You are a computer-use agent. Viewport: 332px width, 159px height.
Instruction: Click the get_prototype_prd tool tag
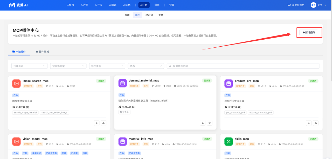236,113
